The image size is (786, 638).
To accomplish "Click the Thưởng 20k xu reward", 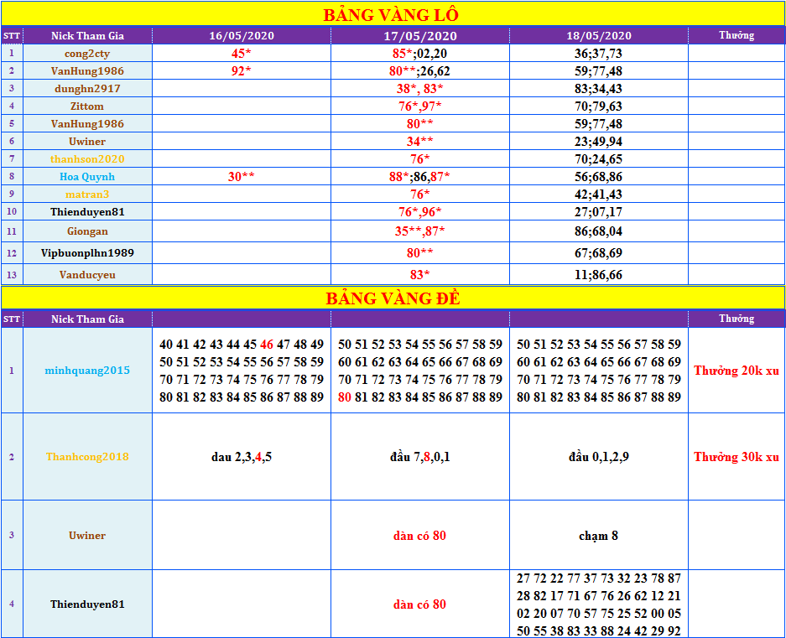I will pyautogui.click(x=737, y=371).
